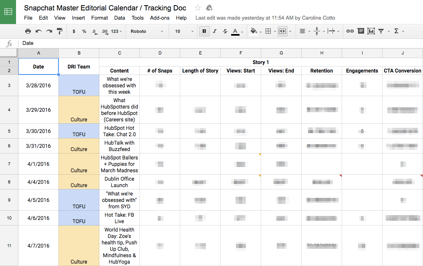Select column J header

(403, 53)
